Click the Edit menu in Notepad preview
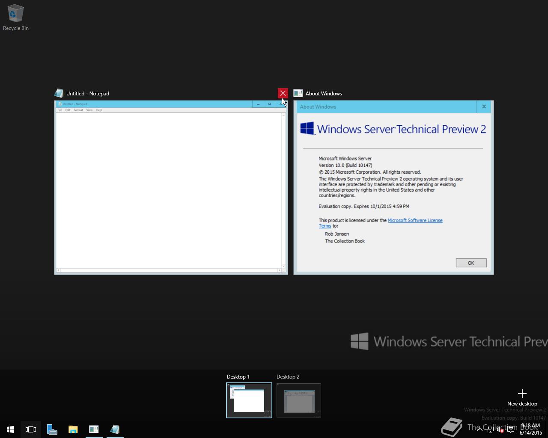This screenshot has height=438, width=548. [68, 110]
